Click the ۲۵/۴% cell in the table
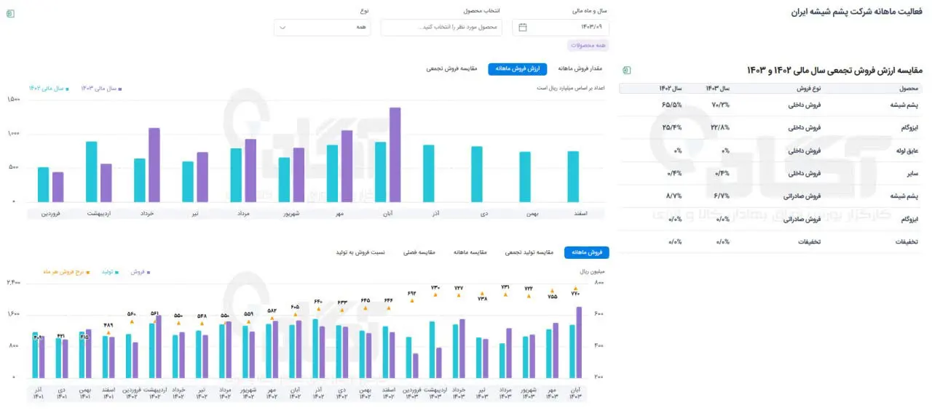932x413 pixels. (x=672, y=127)
